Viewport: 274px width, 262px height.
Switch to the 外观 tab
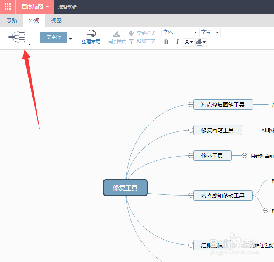[34, 20]
